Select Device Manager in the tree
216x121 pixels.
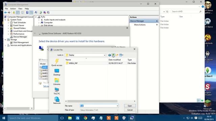point(20,37)
